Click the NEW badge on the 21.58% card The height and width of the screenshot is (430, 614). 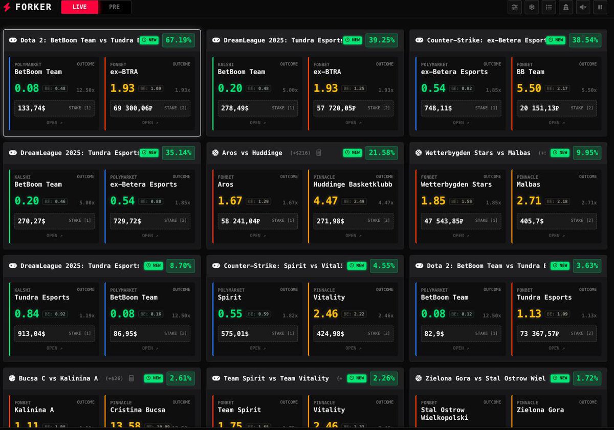click(353, 152)
